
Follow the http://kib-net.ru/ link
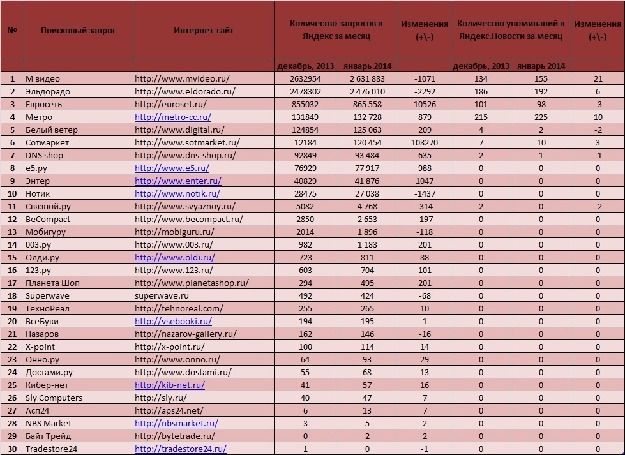(169, 385)
